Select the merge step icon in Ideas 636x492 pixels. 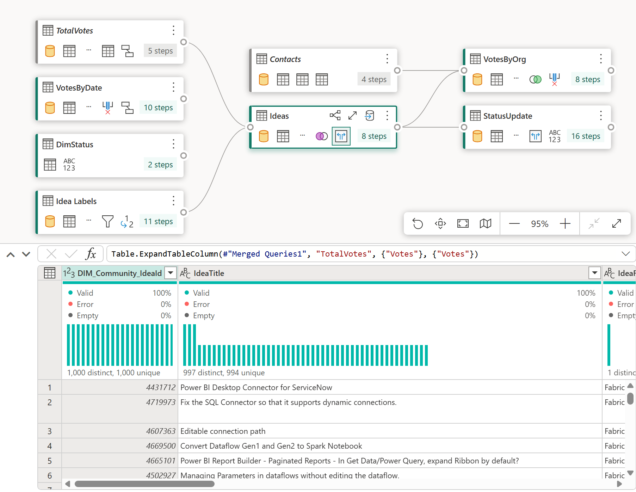point(322,136)
